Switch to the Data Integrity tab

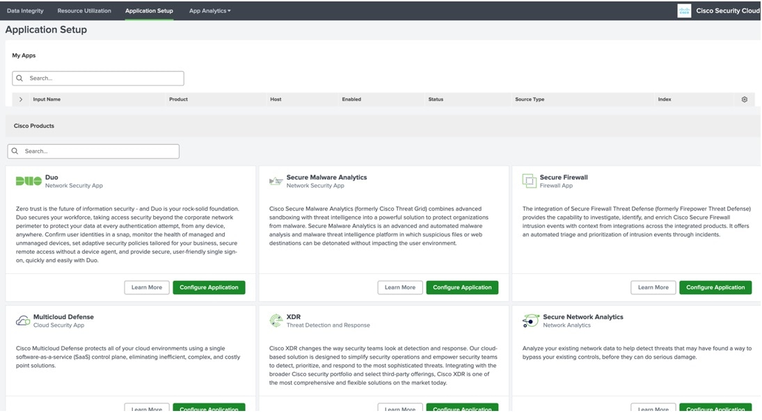24,11
